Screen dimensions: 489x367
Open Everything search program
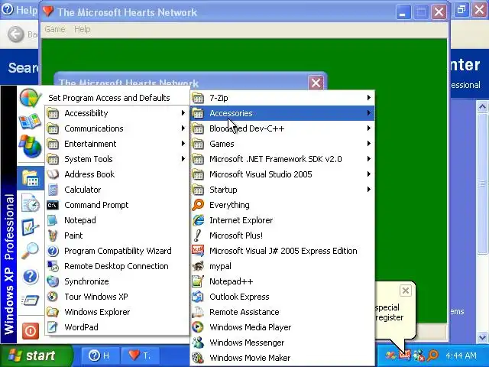click(282, 205)
